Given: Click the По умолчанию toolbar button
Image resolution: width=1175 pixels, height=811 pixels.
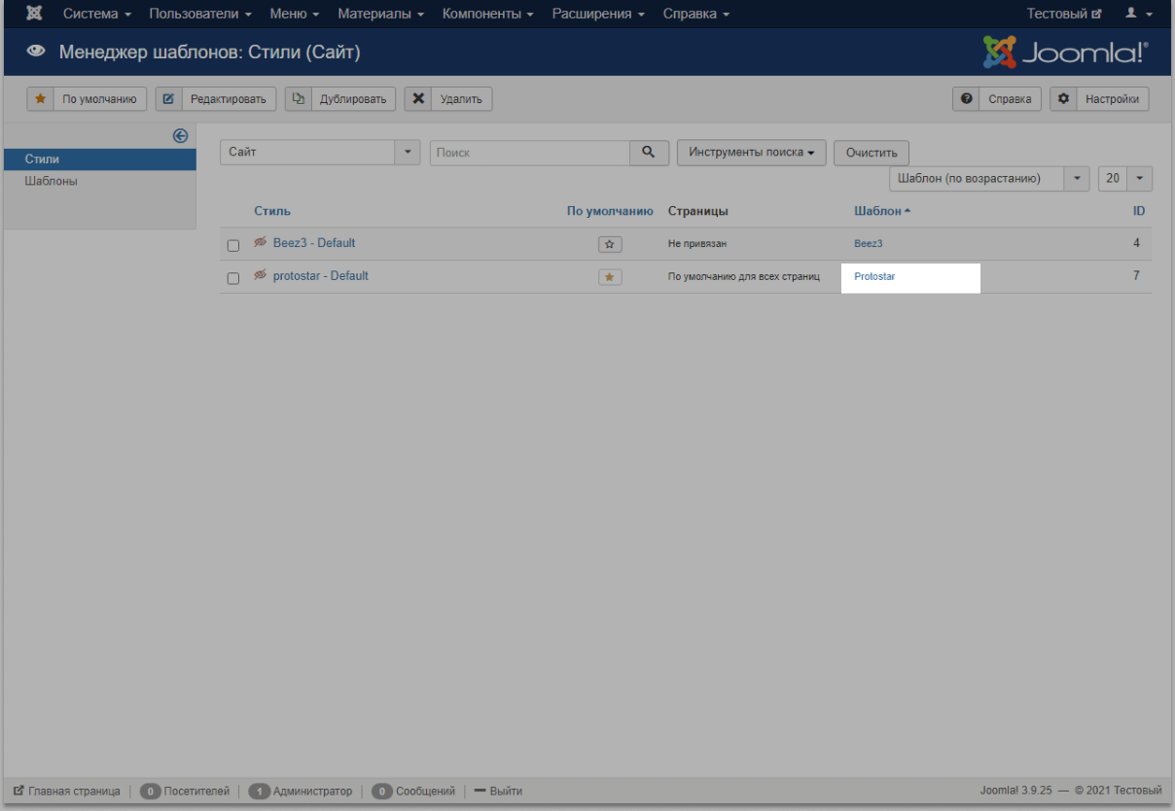Looking at the screenshot, I should click(87, 98).
